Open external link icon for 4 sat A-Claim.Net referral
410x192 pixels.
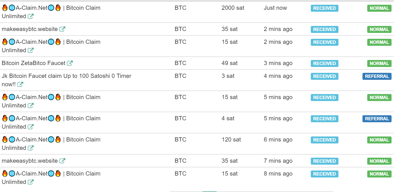click(x=31, y=127)
